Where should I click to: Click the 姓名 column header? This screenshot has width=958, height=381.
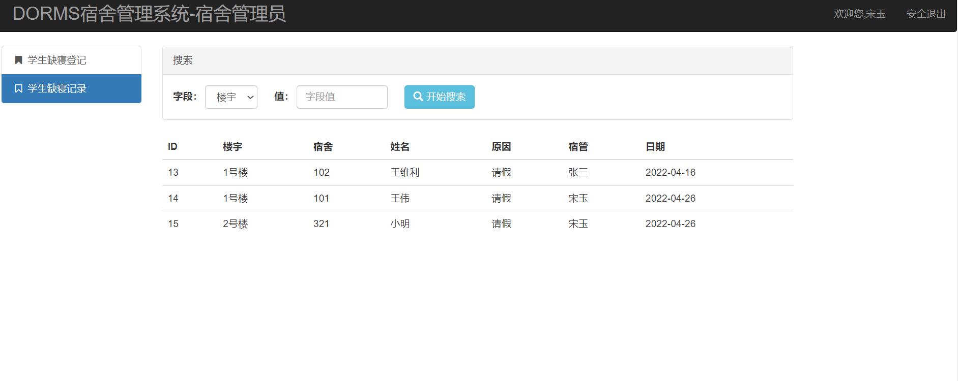pos(400,147)
